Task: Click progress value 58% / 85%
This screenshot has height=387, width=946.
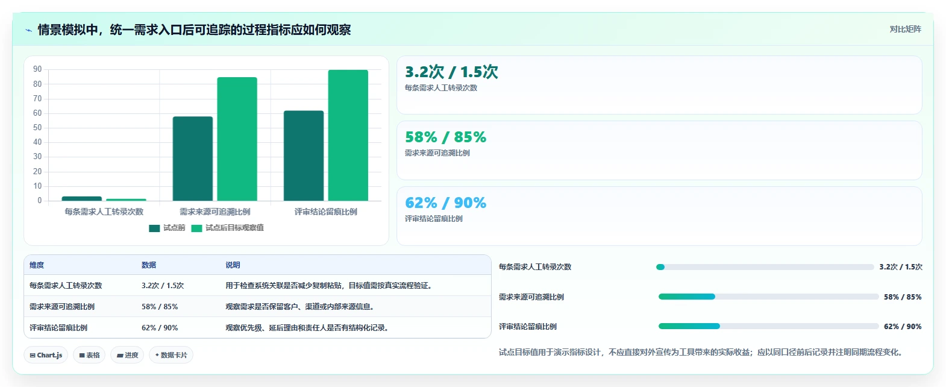Action: (x=903, y=297)
